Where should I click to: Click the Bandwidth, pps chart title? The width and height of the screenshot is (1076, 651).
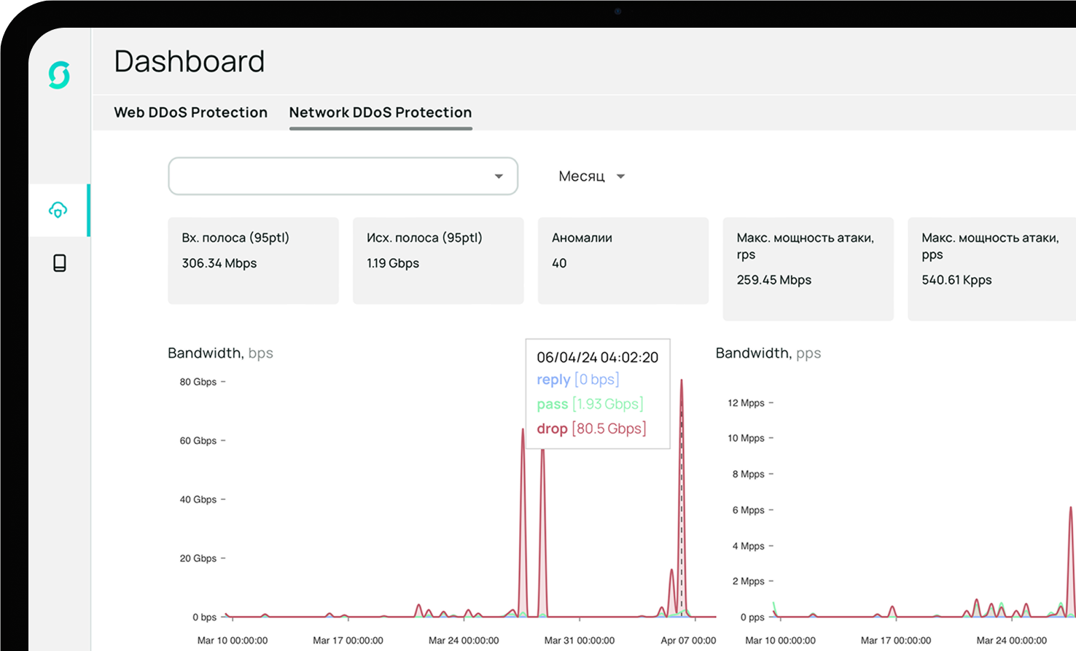pyautogui.click(x=768, y=353)
